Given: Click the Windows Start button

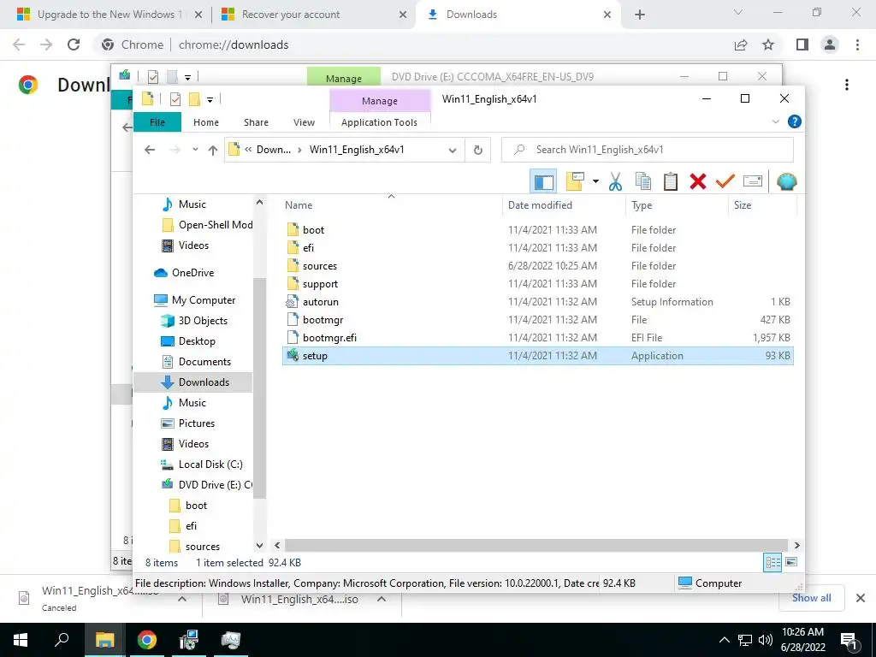Looking at the screenshot, I should pyautogui.click(x=21, y=640).
